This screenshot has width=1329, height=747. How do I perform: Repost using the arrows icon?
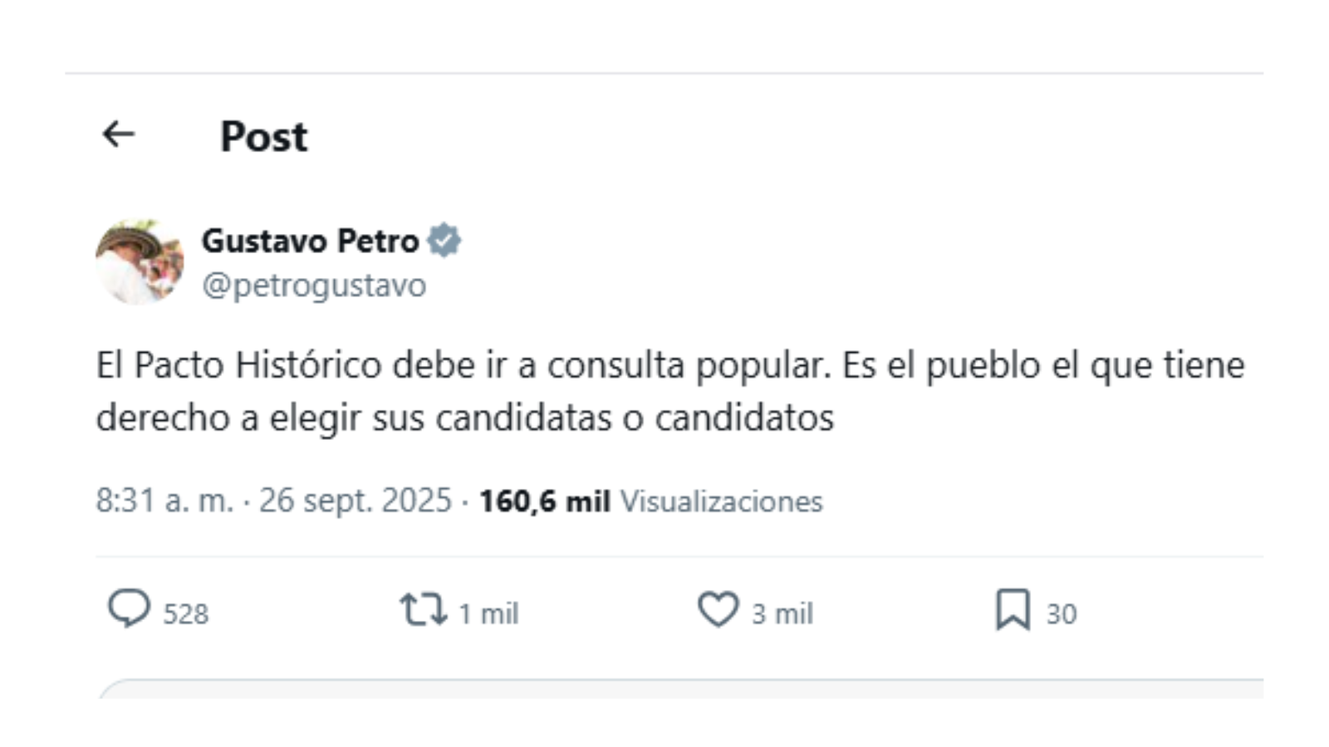click(x=423, y=609)
